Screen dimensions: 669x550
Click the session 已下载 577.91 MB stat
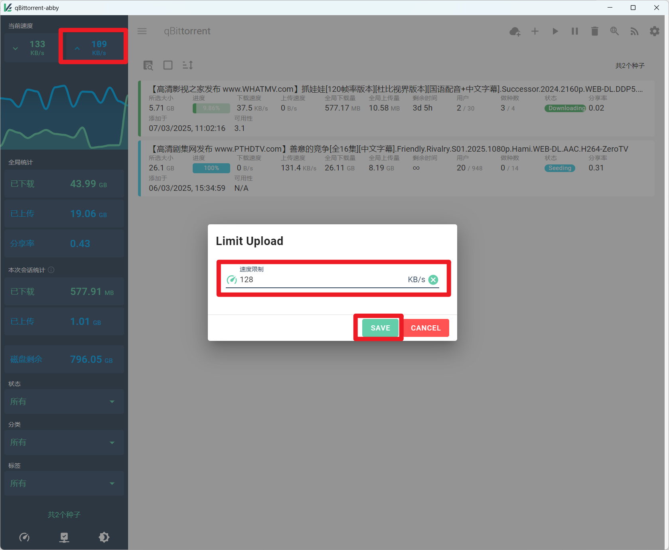tap(64, 291)
